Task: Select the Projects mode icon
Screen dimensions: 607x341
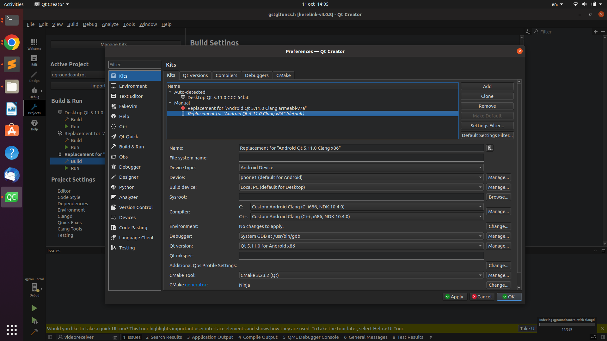Action: 34,108
